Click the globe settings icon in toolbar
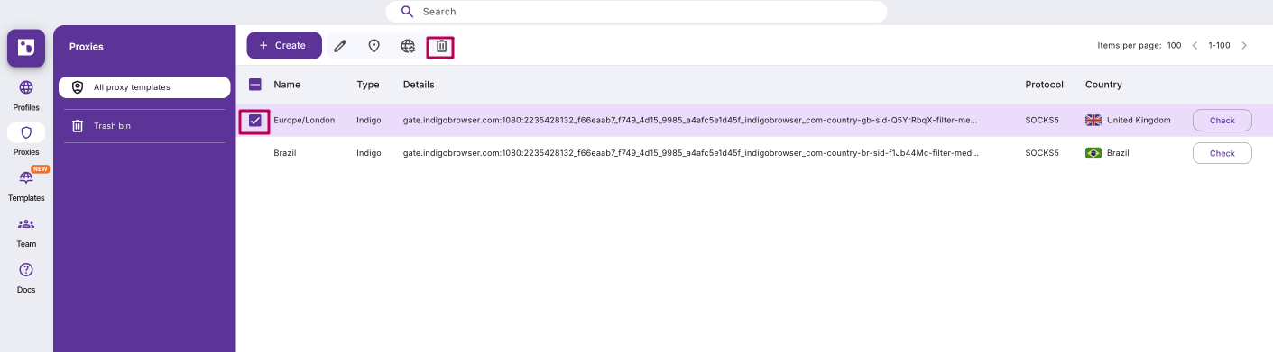 pyautogui.click(x=408, y=46)
